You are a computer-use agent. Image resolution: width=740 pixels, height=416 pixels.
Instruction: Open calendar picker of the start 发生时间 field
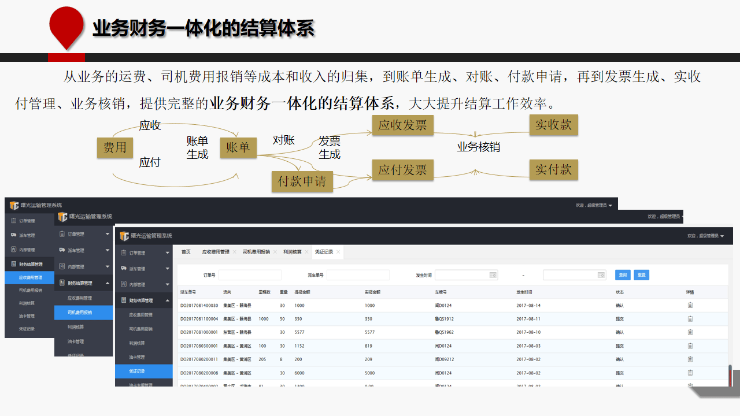coord(493,275)
